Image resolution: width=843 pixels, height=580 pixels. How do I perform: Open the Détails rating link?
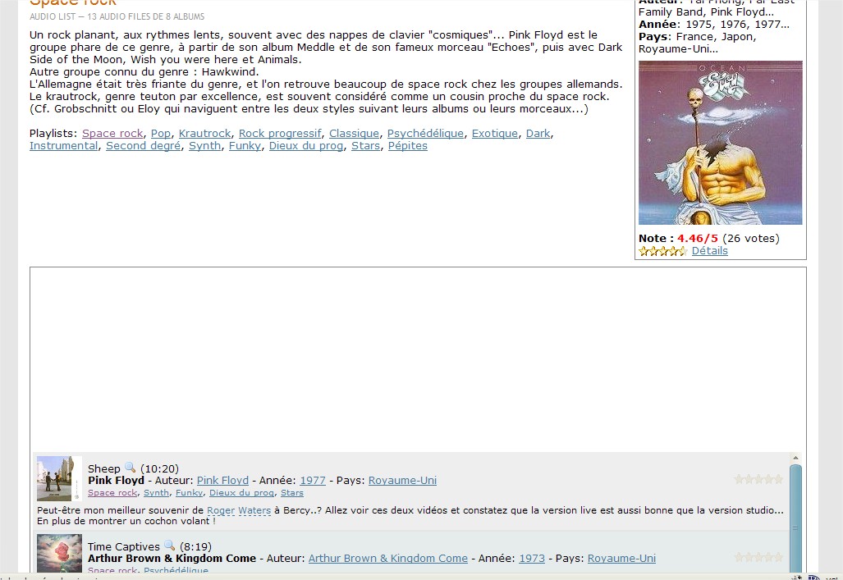point(710,251)
